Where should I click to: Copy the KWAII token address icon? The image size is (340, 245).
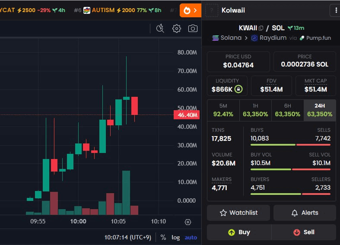261,28
